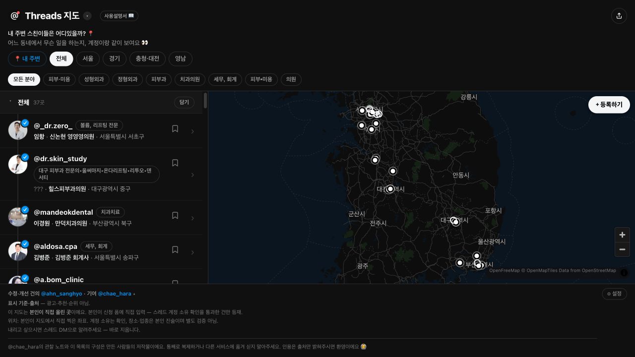Switch to the 충청·대전 region tab
The height and width of the screenshot is (357, 635).
148,59
